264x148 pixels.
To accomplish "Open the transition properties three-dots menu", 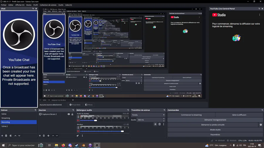I will [x=163, y=124].
